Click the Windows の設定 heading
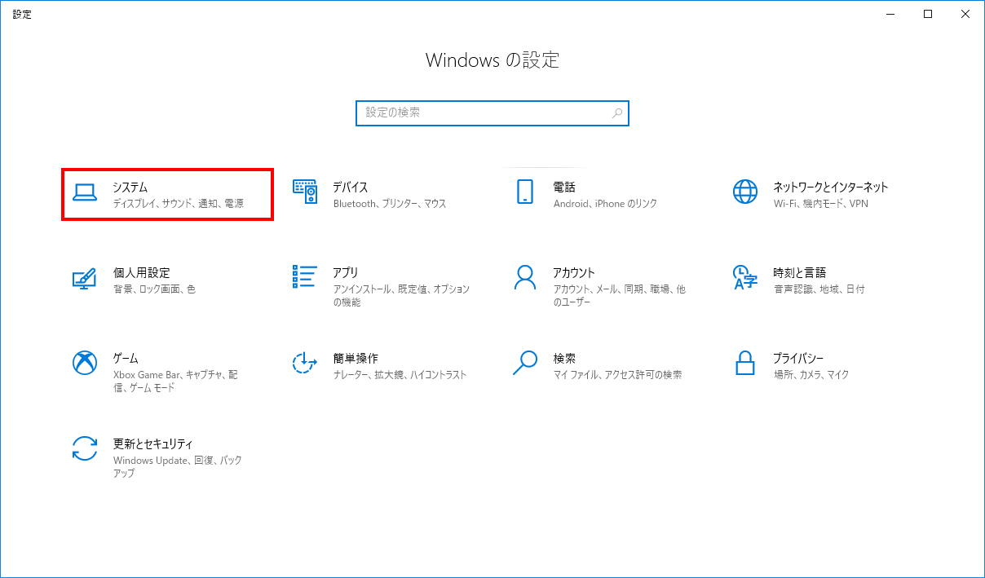Image resolution: width=985 pixels, height=578 pixels. click(x=492, y=60)
